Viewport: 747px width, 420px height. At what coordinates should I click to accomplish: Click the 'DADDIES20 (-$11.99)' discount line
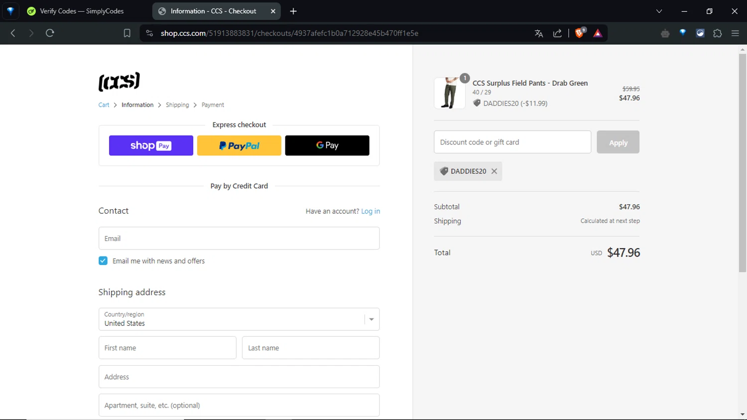click(515, 104)
